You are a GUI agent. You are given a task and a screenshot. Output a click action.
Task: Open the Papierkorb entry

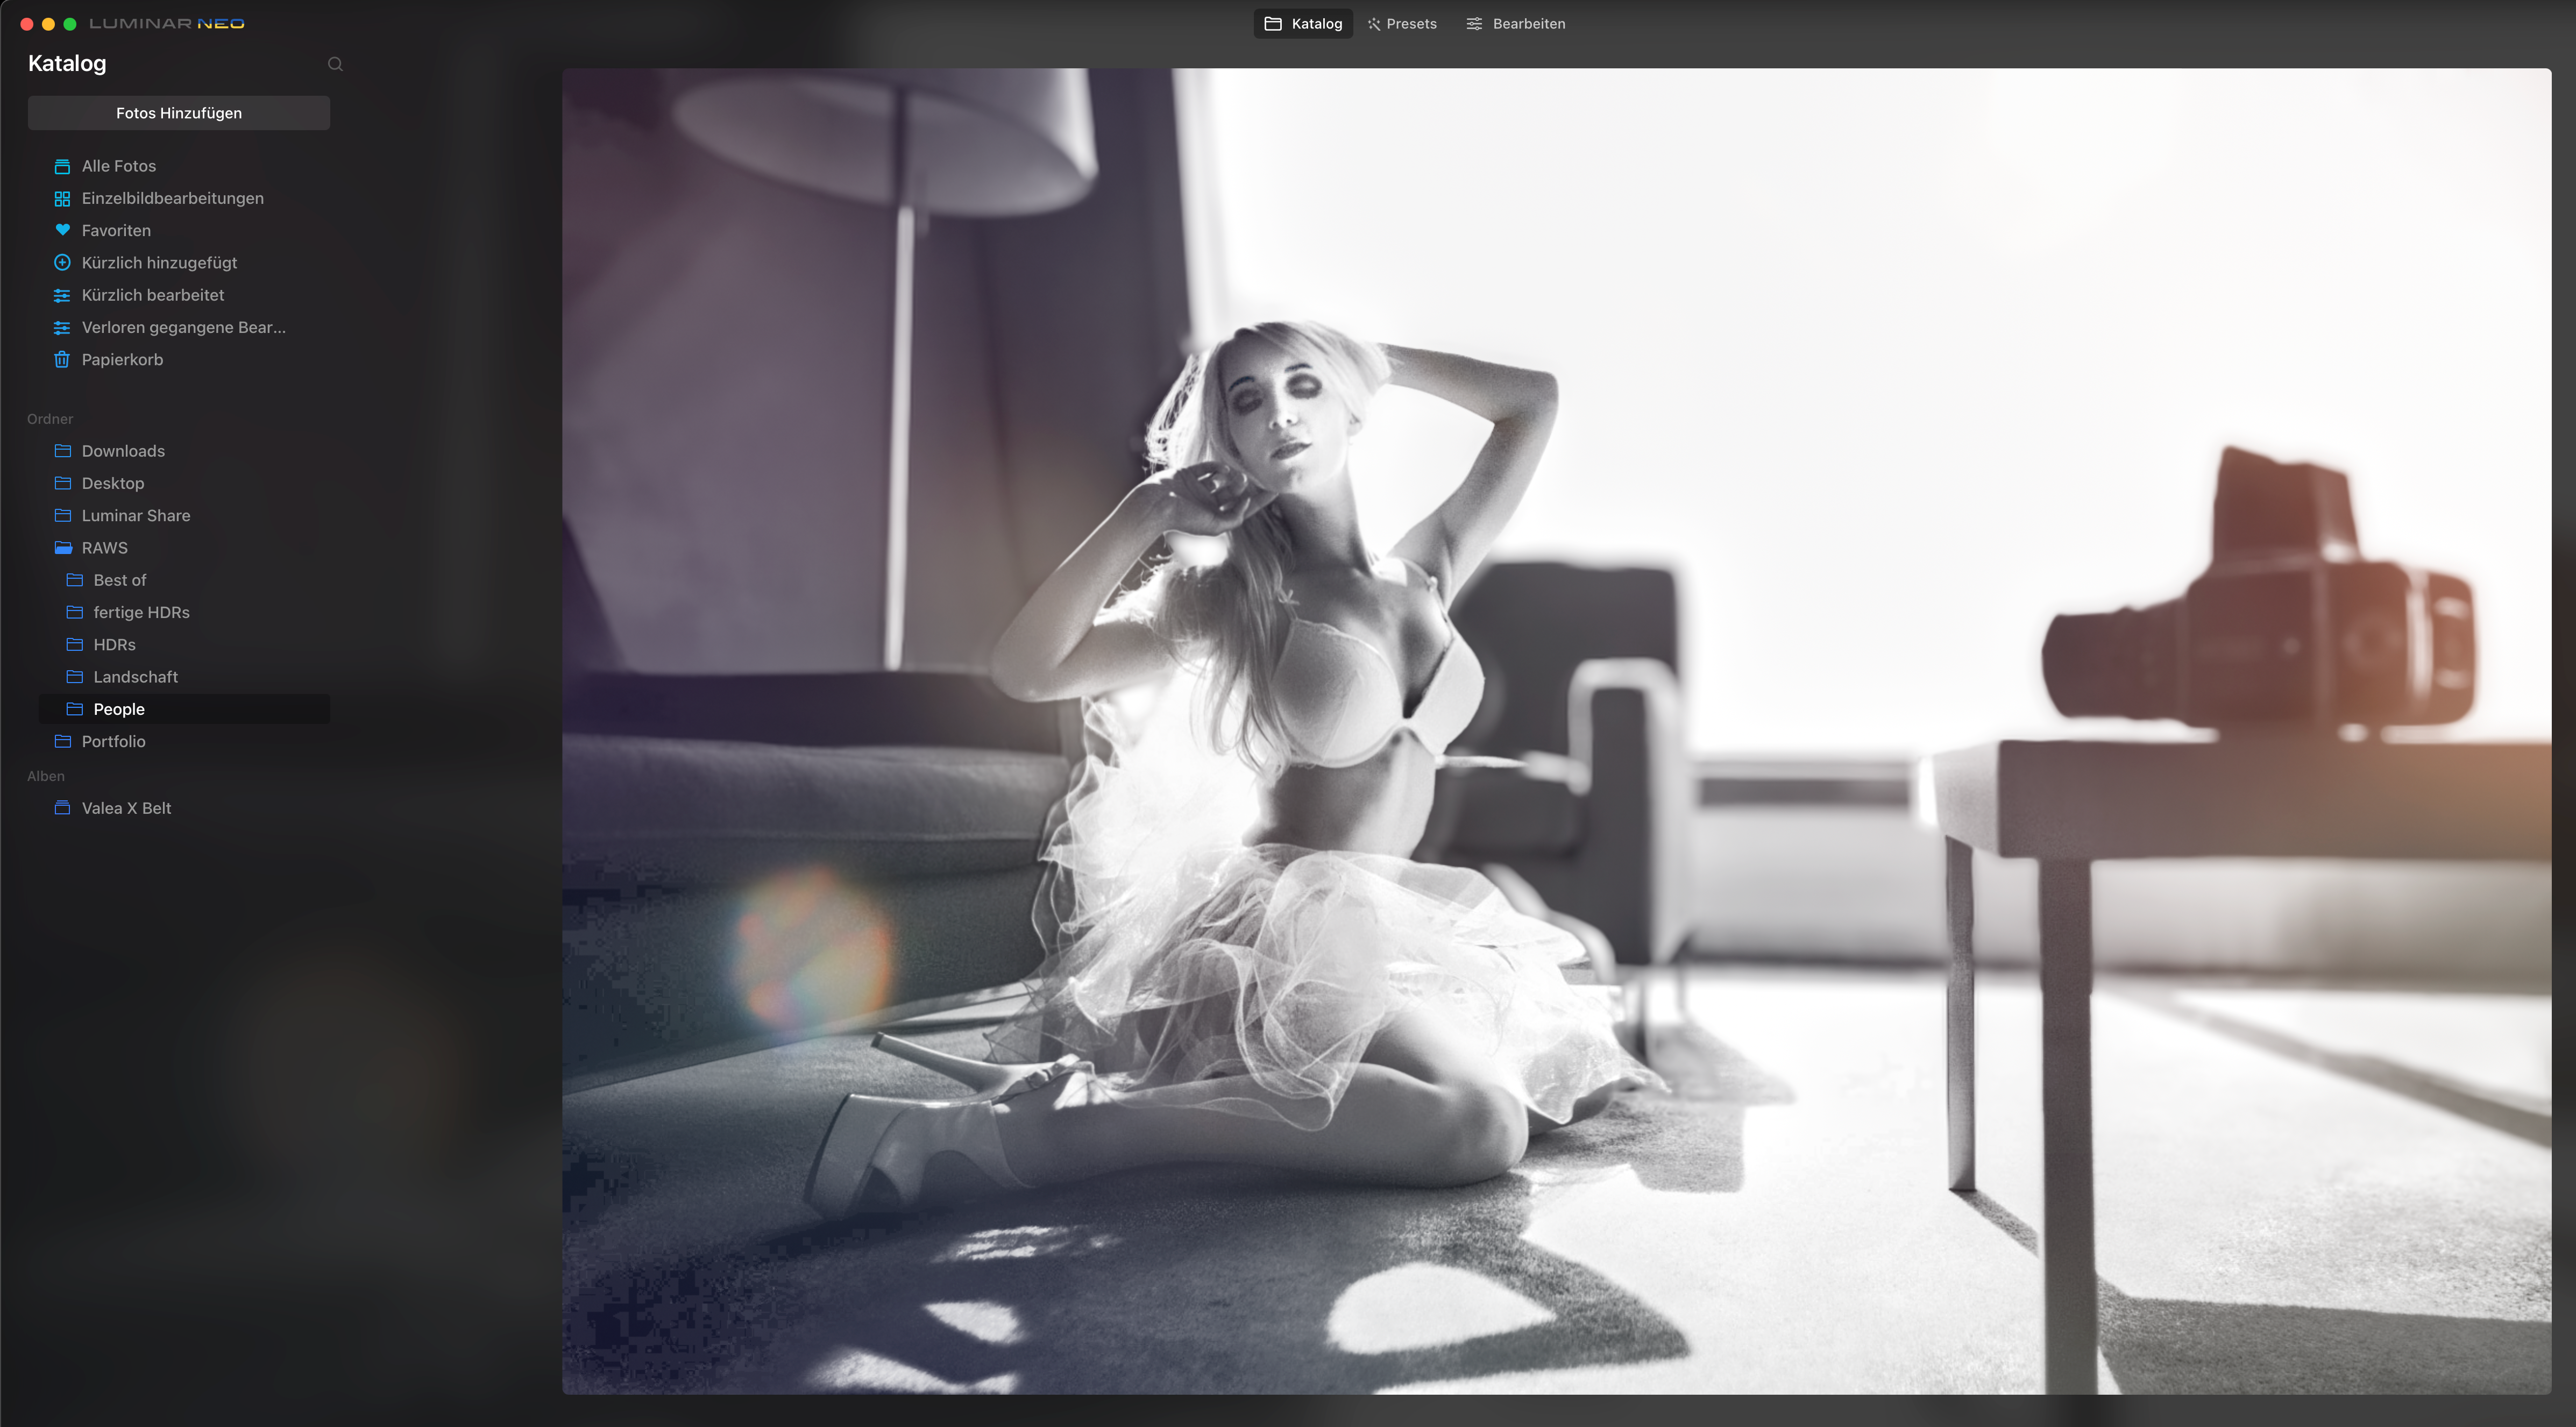click(x=122, y=359)
